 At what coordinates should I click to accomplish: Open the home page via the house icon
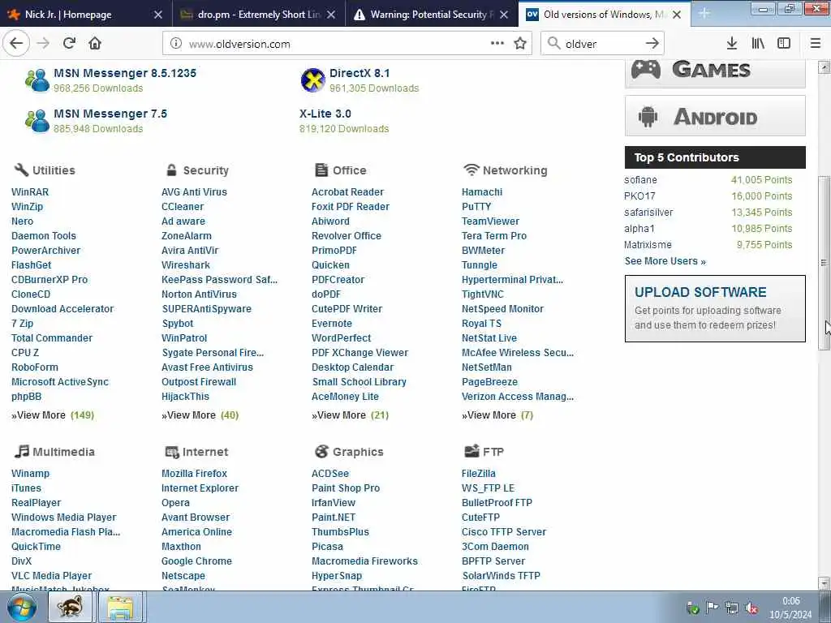point(95,44)
